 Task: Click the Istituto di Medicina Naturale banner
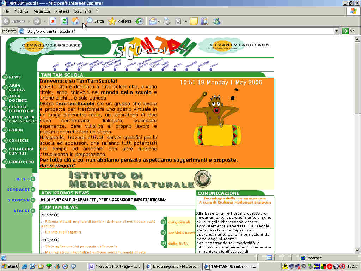[x=140, y=180]
